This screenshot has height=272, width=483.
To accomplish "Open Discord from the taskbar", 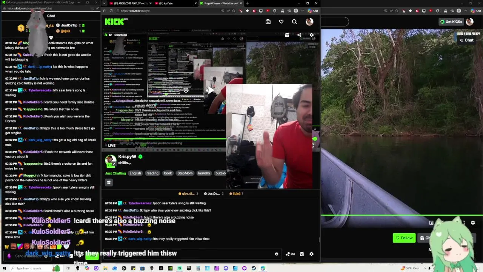I will tap(226, 268).
